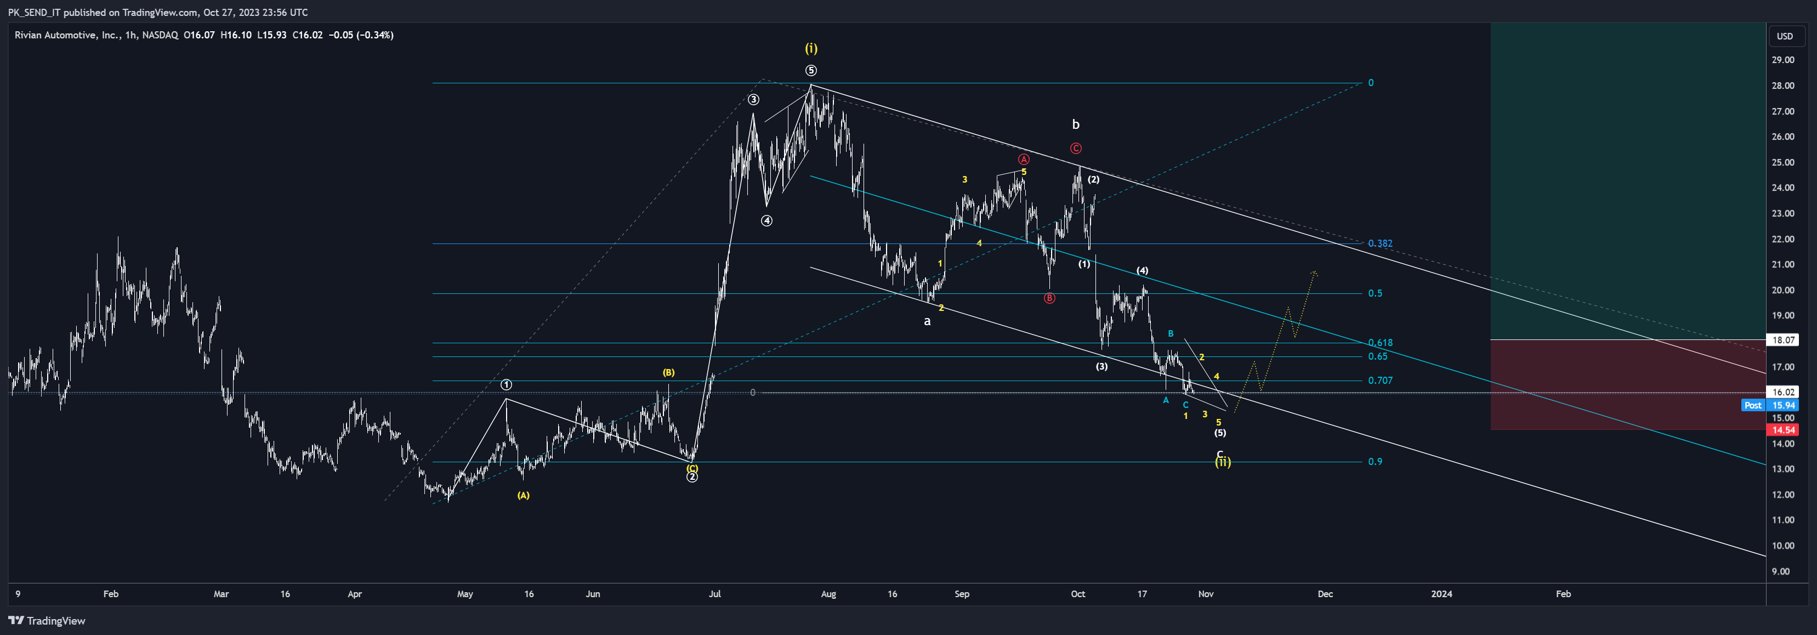Viewport: 1817px width, 635px height.
Task: Click the high value H16.10
Action: (x=236, y=35)
